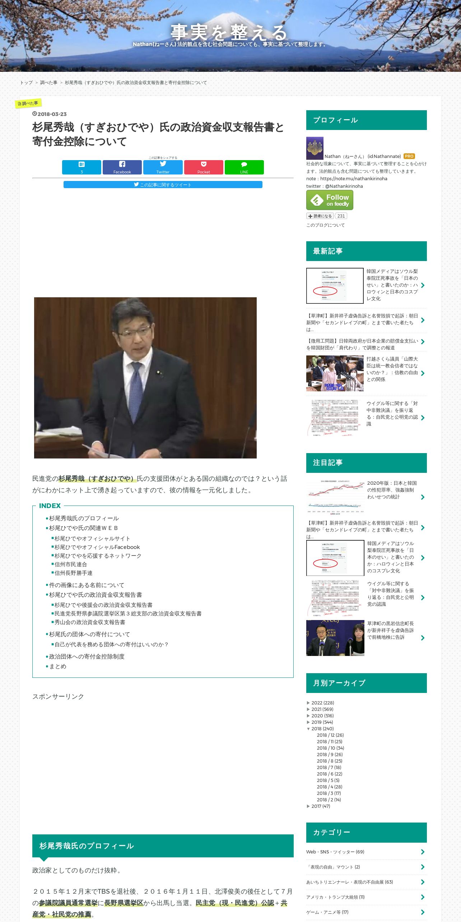Click arrow next to latest ウイグル等 article
Viewport: 461px width, 922px height.
(423, 418)
